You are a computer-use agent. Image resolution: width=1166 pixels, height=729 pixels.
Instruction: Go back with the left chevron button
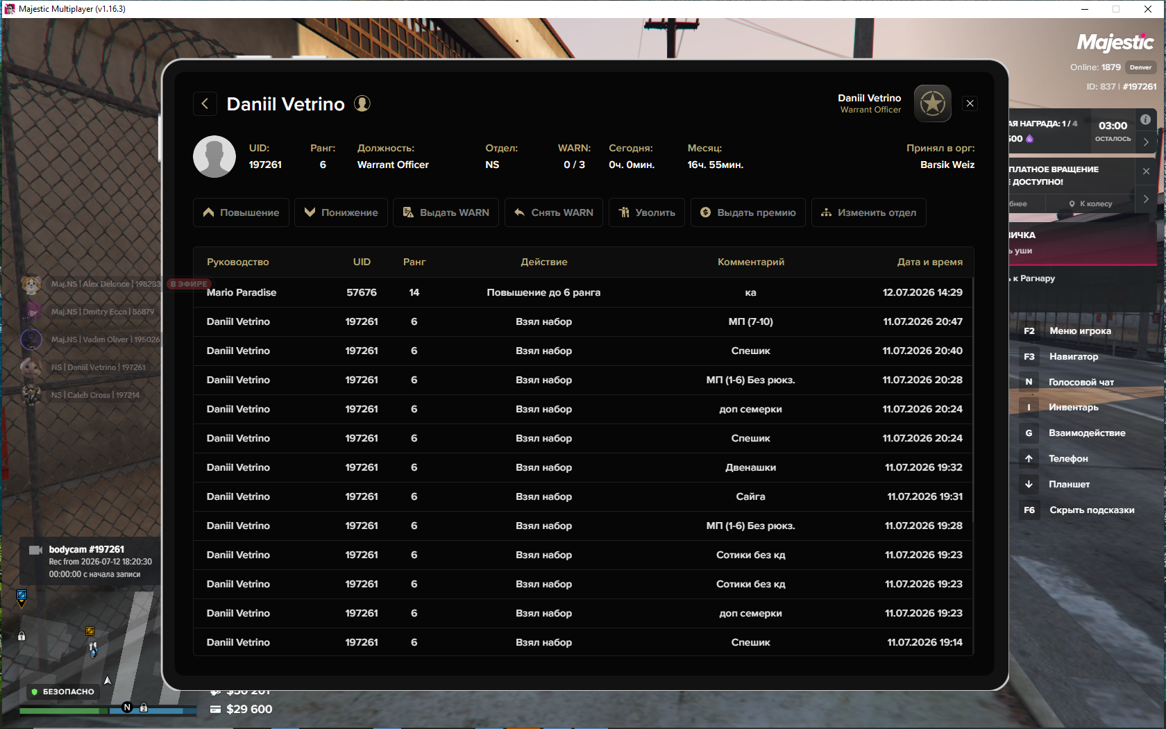point(205,103)
